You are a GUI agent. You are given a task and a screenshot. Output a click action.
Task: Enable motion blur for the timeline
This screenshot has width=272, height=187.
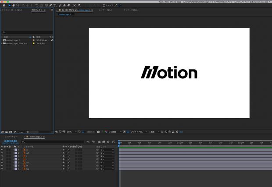108,142
